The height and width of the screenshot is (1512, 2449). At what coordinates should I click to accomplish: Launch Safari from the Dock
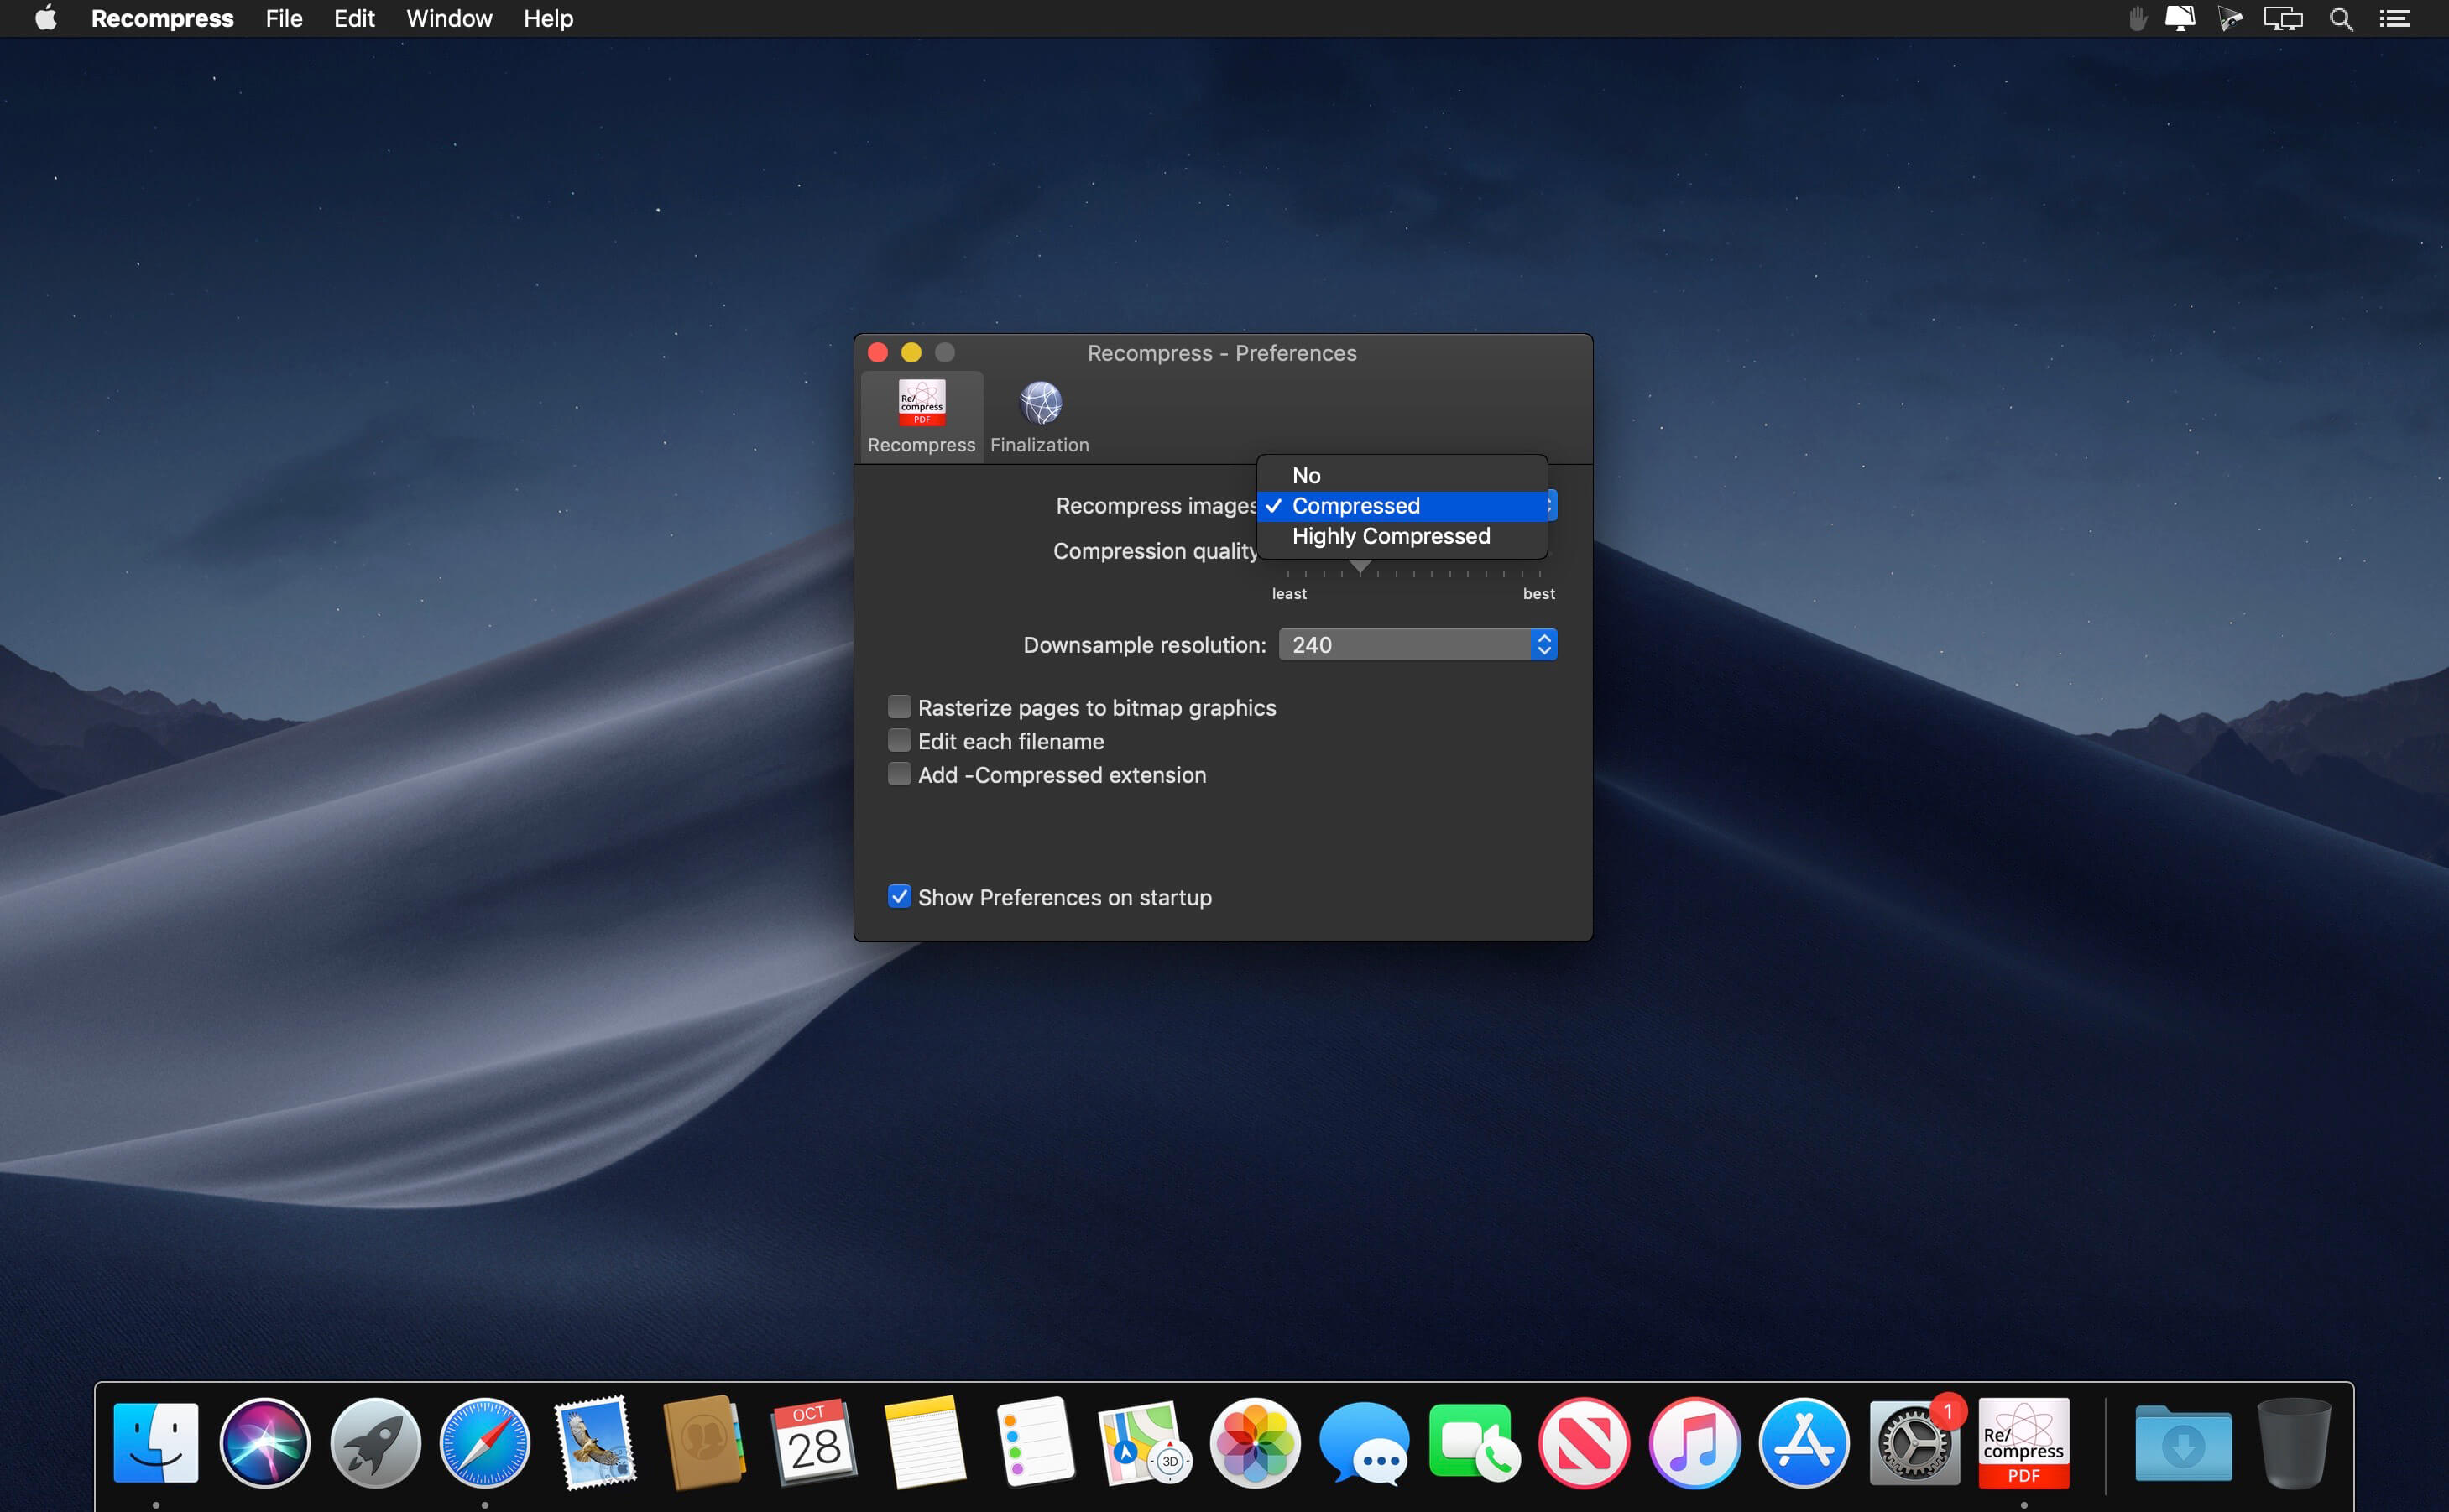[x=485, y=1442]
